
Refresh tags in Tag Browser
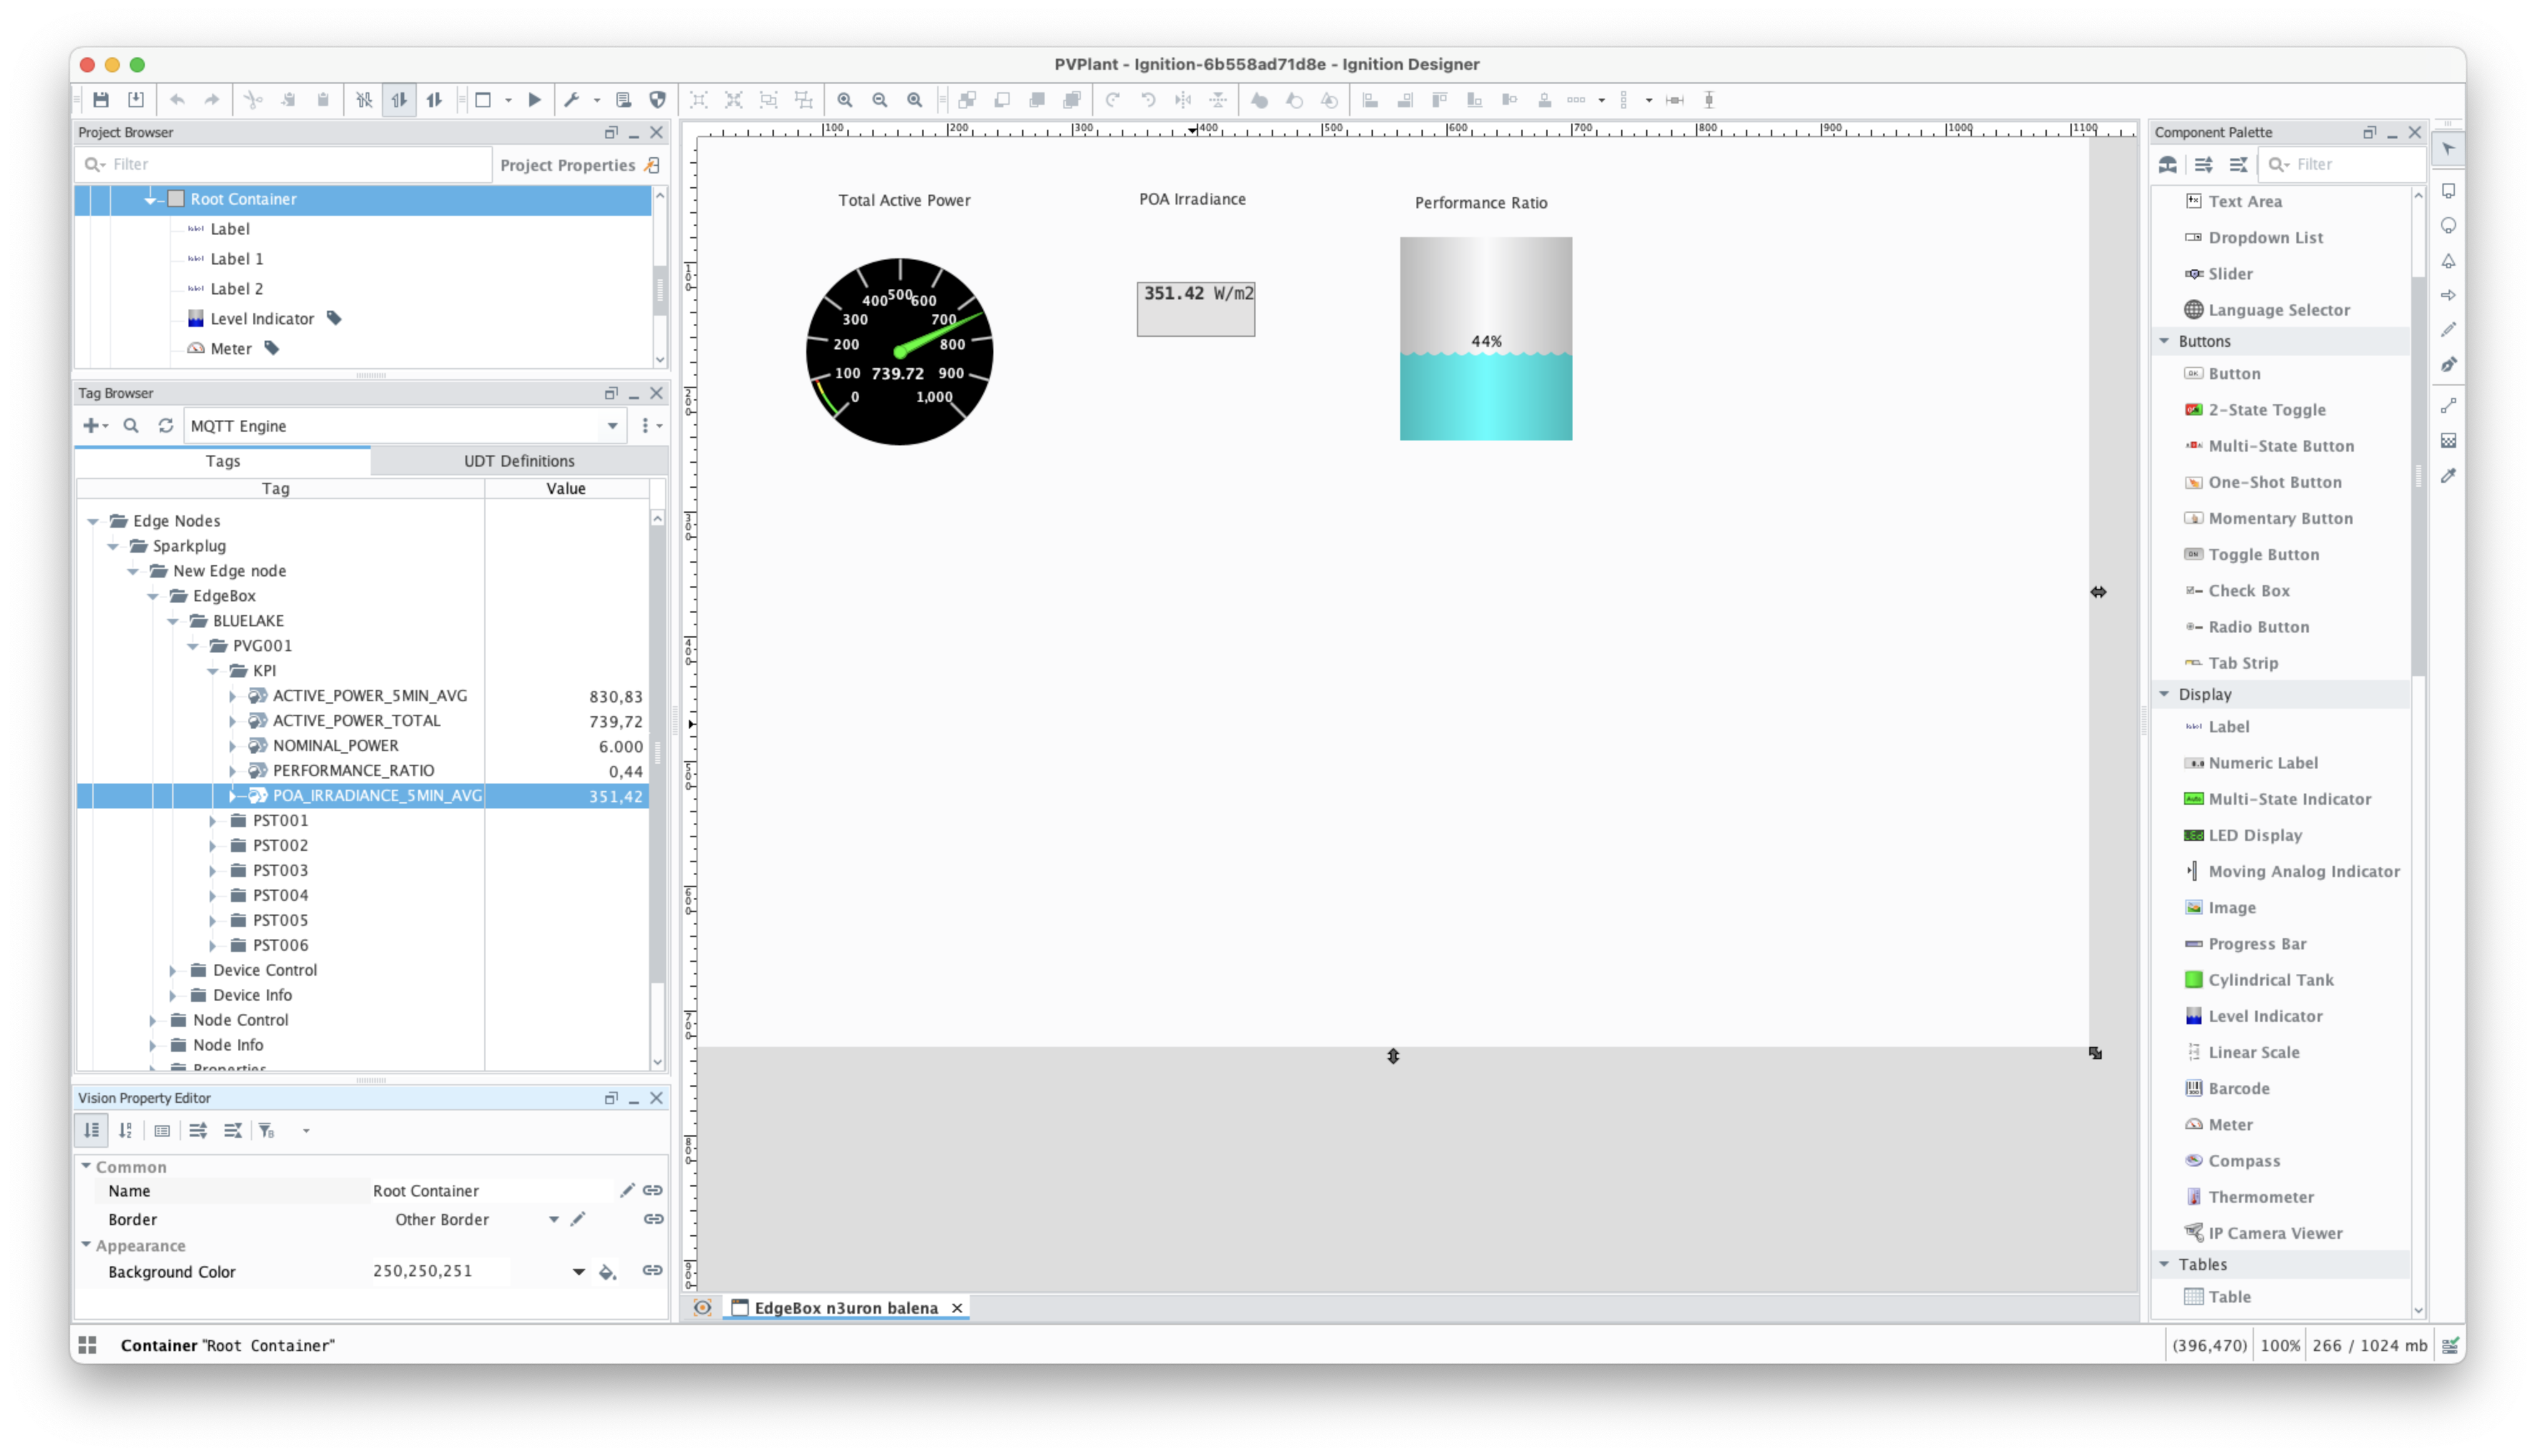tap(166, 426)
